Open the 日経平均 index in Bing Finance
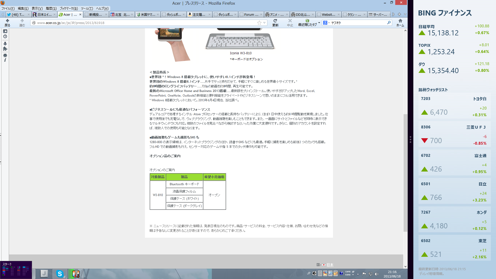Image resolution: width=496 pixels, height=279 pixels. (454, 30)
